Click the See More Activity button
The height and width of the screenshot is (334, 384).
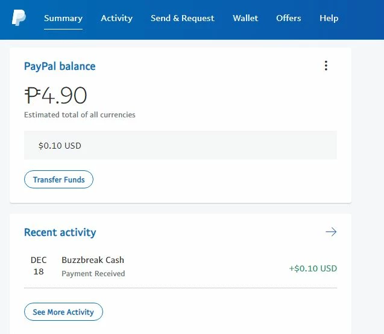(x=63, y=312)
